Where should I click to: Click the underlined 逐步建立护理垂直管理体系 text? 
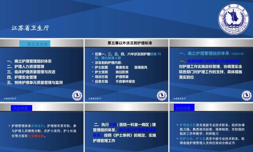coord(138,130)
